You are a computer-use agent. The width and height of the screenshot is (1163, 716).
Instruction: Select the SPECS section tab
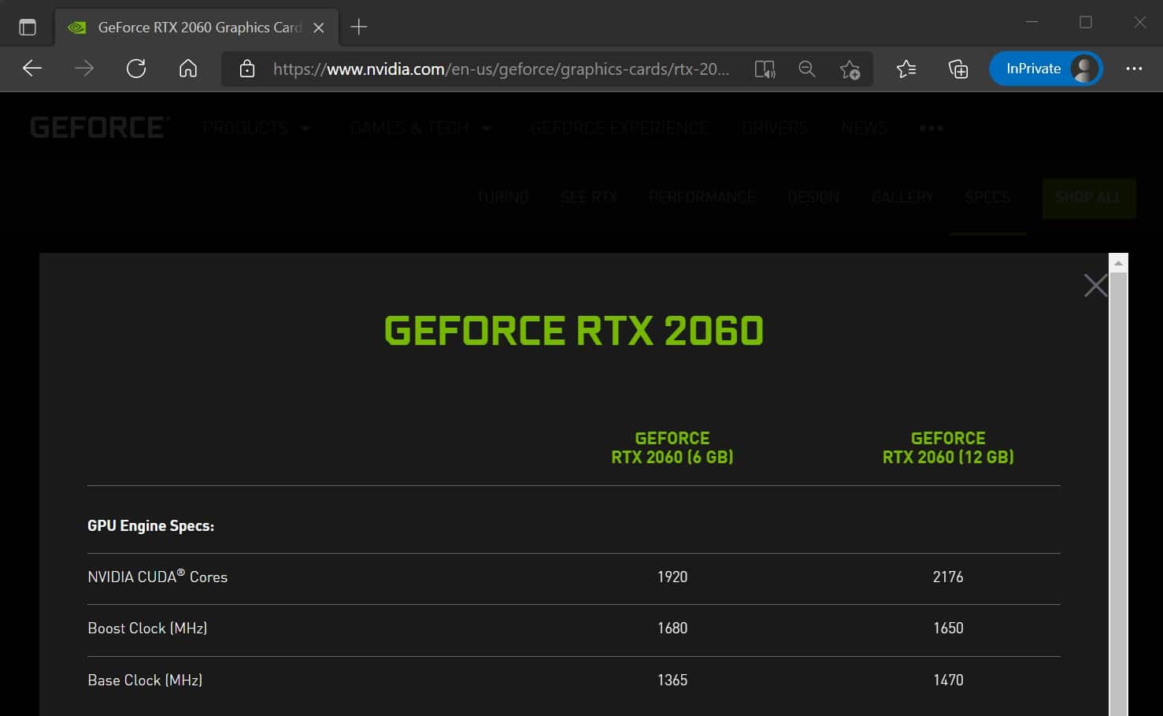pyautogui.click(x=987, y=197)
